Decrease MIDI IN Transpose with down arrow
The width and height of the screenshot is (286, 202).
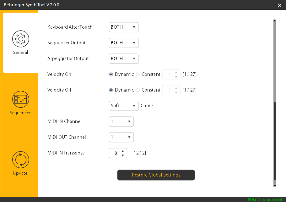[x=123, y=155]
